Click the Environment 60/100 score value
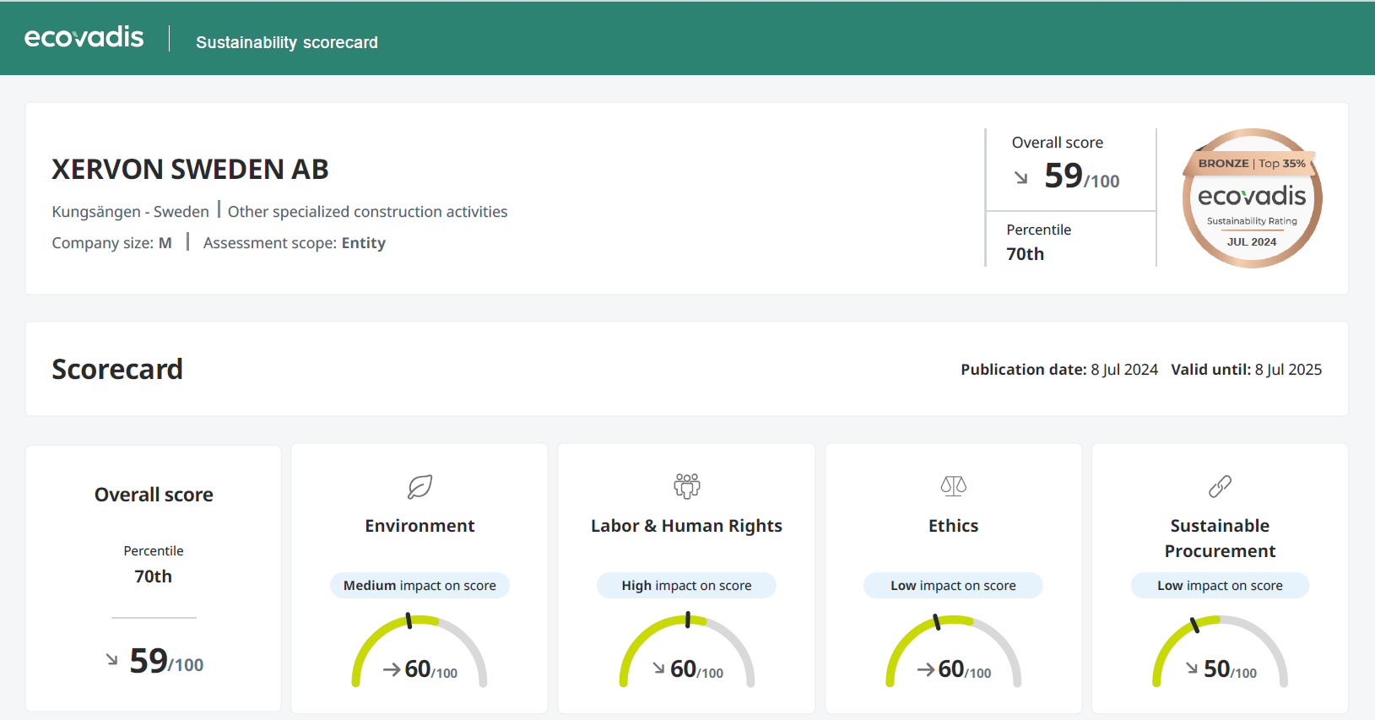The width and height of the screenshot is (1375, 720). pos(430,669)
